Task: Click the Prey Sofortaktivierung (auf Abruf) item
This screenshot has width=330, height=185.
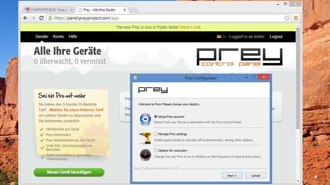Action: (71, 140)
